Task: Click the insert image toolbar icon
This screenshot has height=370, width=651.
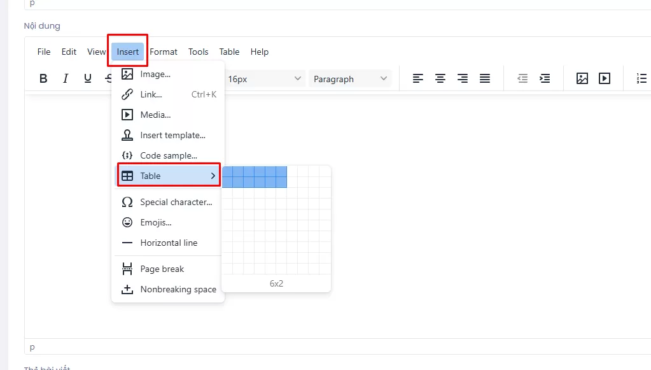Action: click(582, 79)
